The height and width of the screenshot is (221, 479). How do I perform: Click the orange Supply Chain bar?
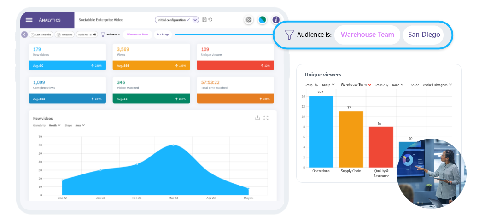tap(351, 139)
